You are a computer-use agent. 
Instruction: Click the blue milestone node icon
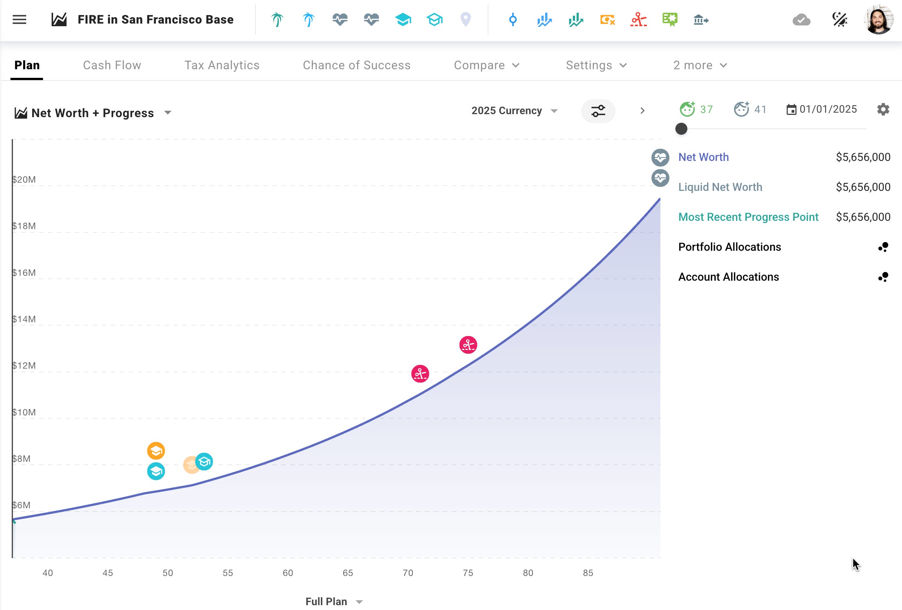(513, 19)
